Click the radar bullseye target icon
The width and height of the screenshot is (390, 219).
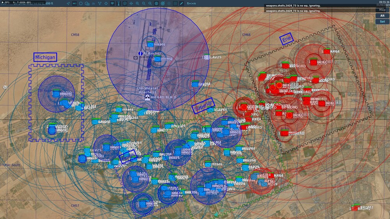(x=163, y=4)
